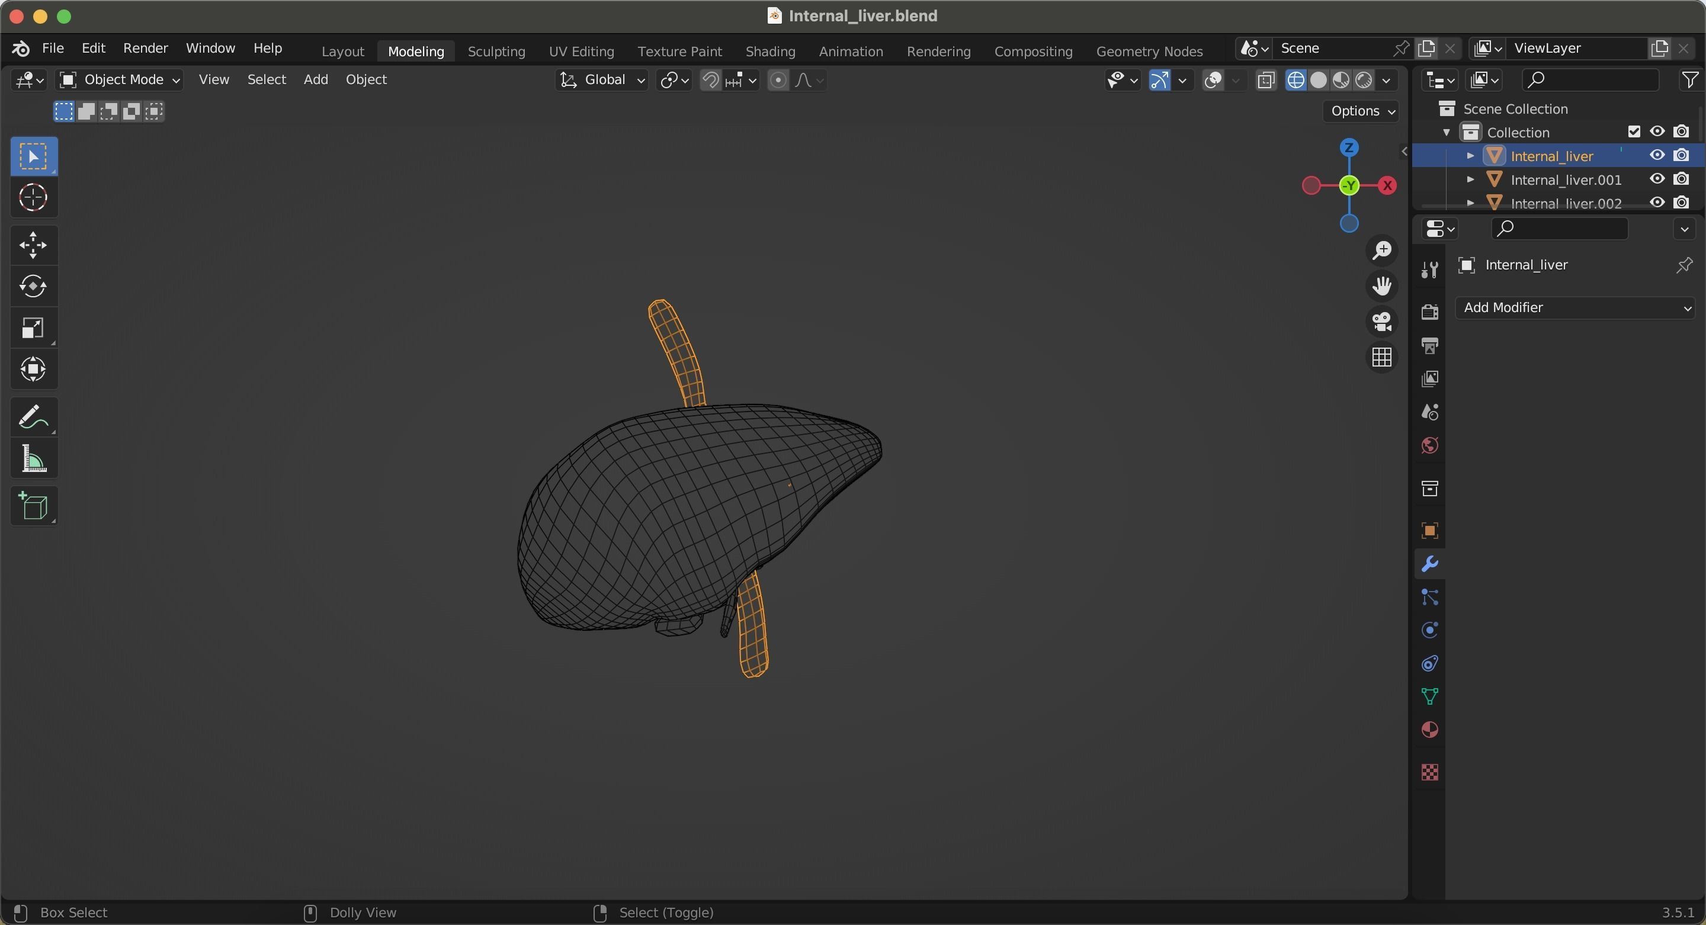This screenshot has width=1706, height=925.
Task: Toggle snapping magnet icon
Action: click(711, 80)
